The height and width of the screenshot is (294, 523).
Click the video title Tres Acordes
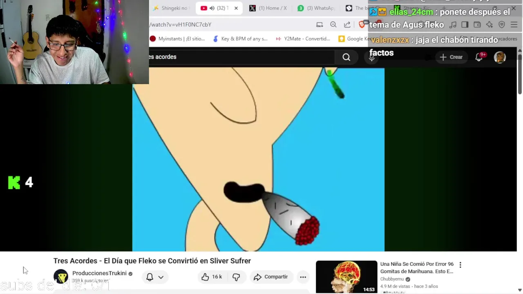coord(152,261)
